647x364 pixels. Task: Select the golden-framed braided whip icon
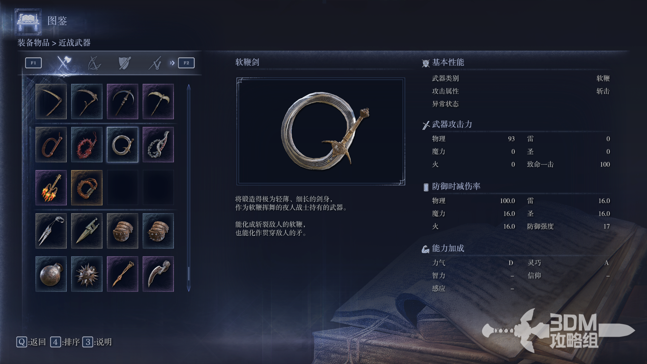coord(87,188)
